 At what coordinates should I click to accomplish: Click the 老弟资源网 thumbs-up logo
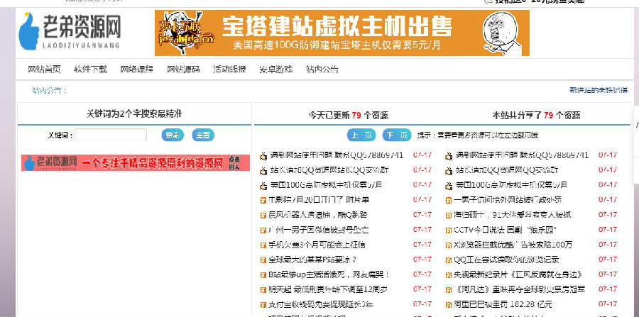point(31,32)
